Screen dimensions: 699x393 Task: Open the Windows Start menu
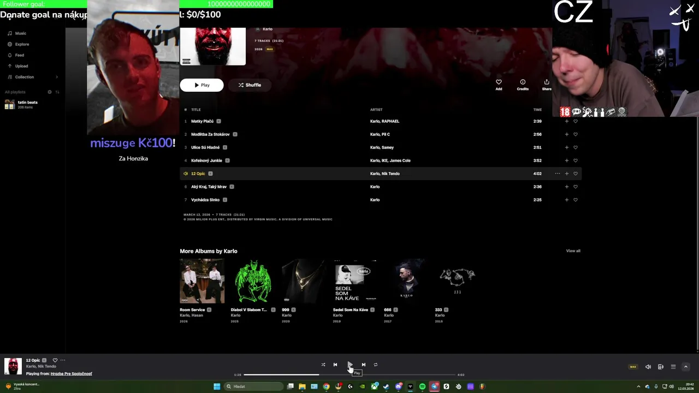217,386
